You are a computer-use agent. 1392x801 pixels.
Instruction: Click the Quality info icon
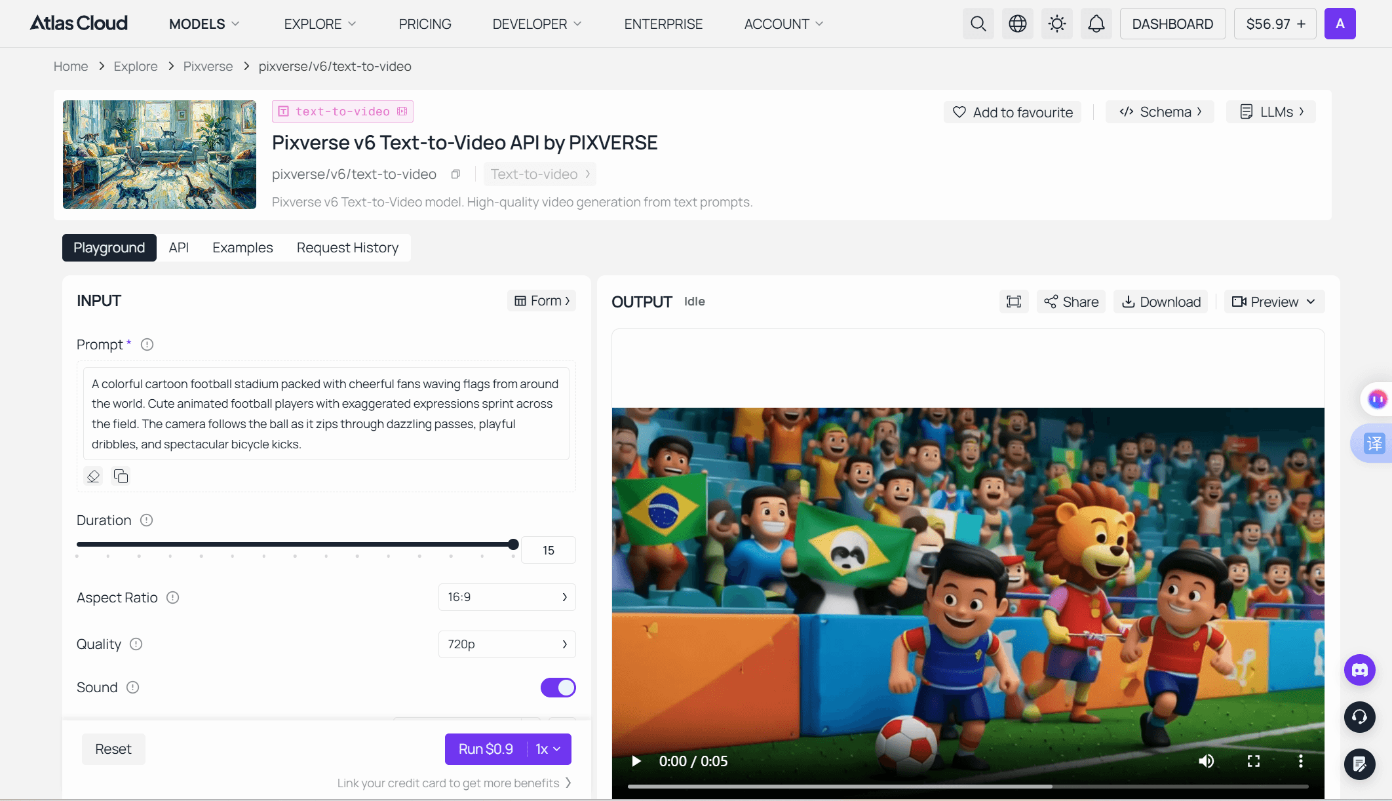pos(136,644)
